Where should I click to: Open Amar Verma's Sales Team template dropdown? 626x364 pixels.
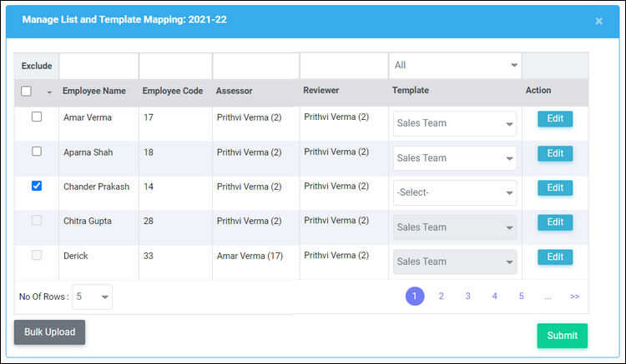click(455, 123)
